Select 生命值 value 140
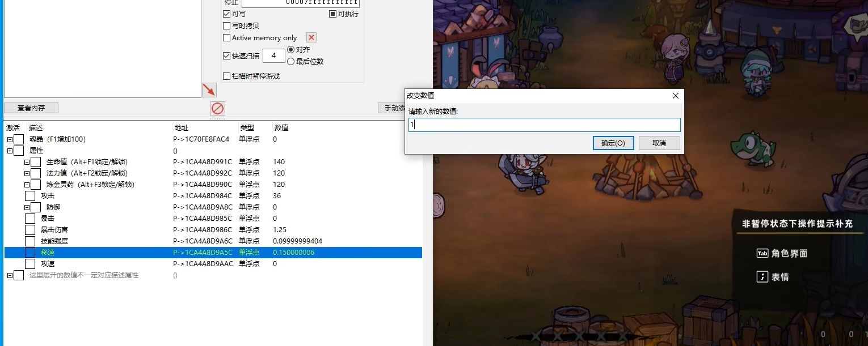This screenshot has width=868, height=346. [279, 162]
